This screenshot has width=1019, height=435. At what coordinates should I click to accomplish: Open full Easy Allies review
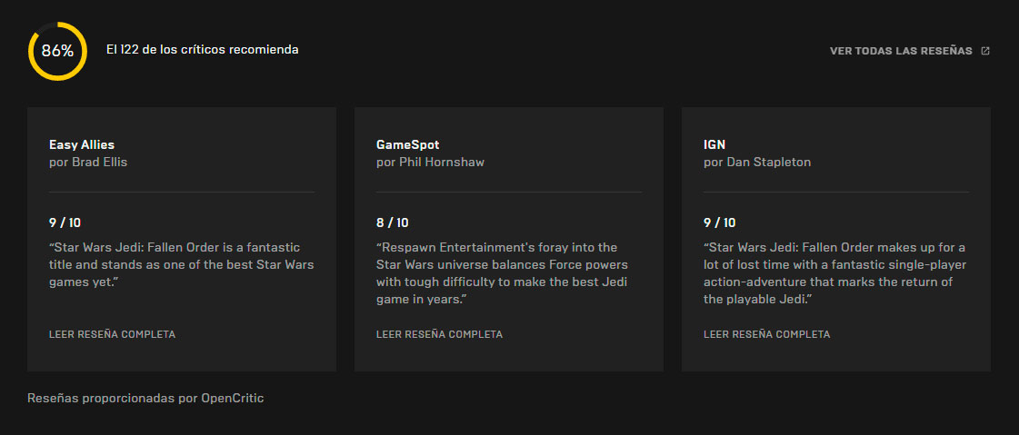(x=112, y=334)
